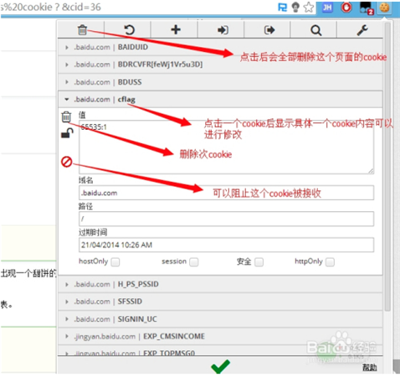Screen dimensions: 400x377
Task: Expand the BDUSS cookie entry
Action: coord(220,82)
